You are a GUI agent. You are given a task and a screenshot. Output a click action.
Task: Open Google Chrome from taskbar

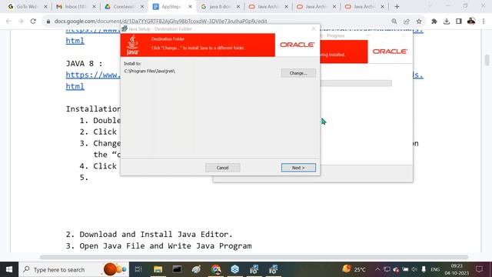click(216, 269)
